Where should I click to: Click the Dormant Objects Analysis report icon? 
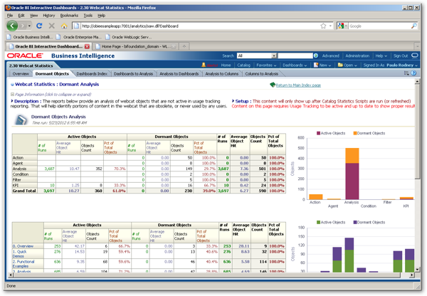21,120
